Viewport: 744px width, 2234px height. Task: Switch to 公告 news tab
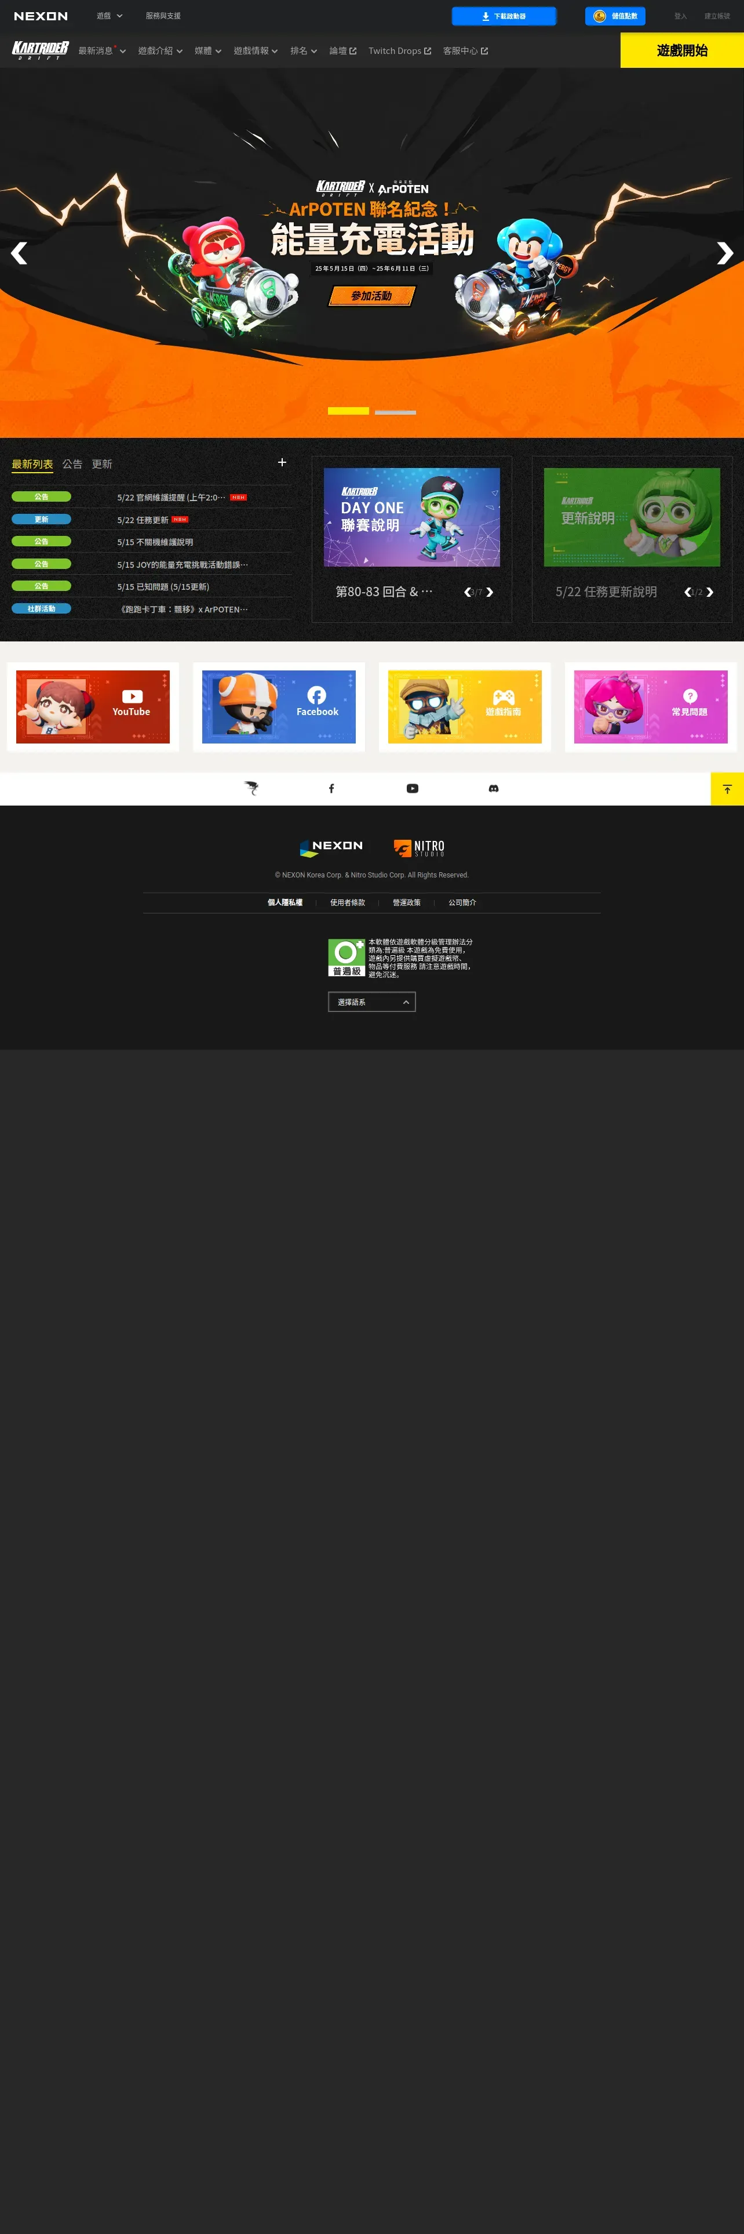tap(73, 464)
